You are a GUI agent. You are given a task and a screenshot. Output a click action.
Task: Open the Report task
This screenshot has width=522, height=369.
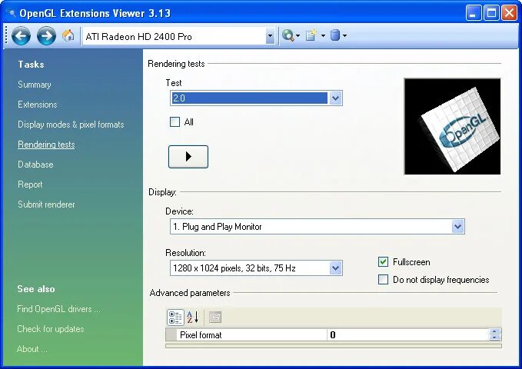tap(30, 184)
